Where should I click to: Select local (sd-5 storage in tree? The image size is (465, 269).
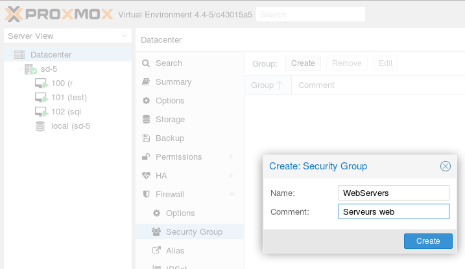coord(67,126)
